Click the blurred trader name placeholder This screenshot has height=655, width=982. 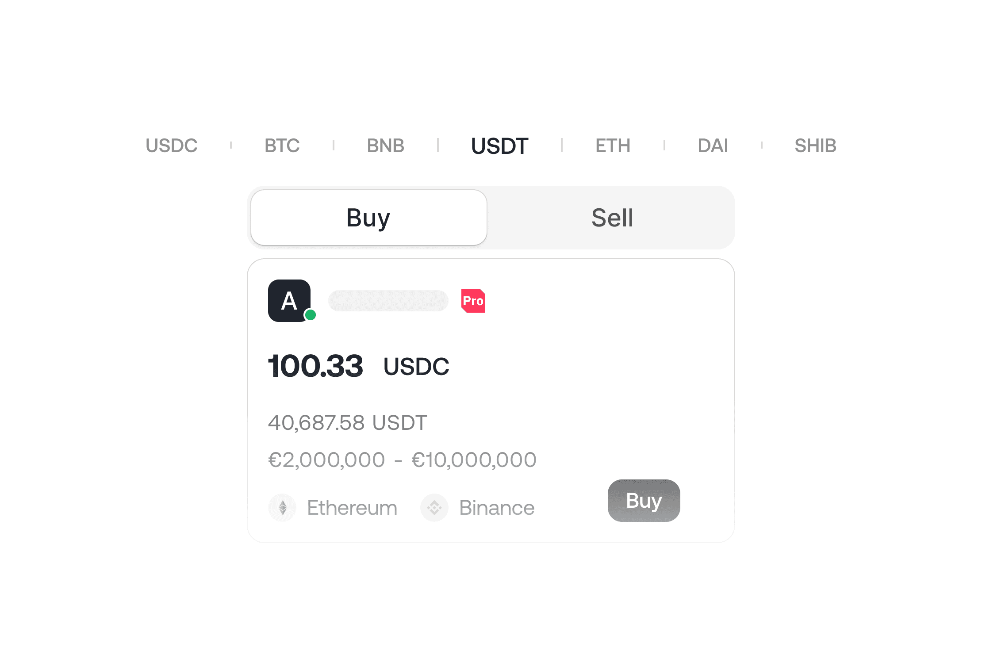(388, 301)
